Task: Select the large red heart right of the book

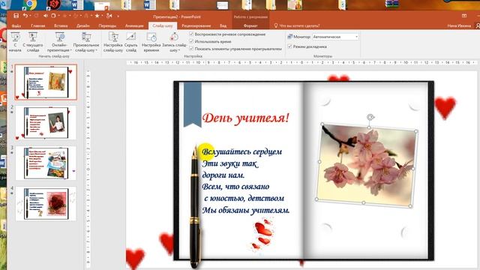Action: click(445, 107)
